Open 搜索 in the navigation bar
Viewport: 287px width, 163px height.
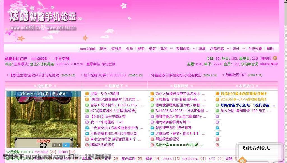click(141, 49)
